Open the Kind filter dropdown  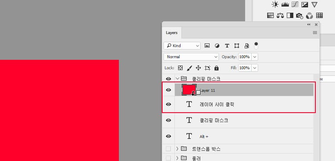pyautogui.click(x=182, y=45)
